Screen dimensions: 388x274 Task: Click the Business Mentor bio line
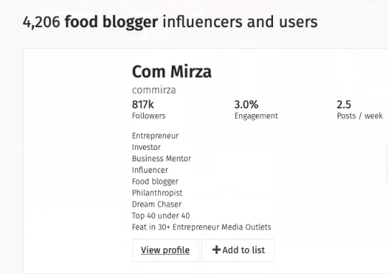(x=162, y=159)
